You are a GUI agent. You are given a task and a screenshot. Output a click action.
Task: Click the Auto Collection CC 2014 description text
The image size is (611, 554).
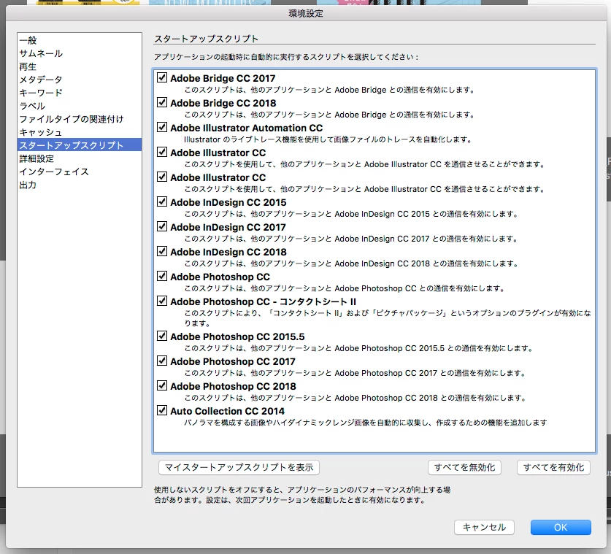366,423
